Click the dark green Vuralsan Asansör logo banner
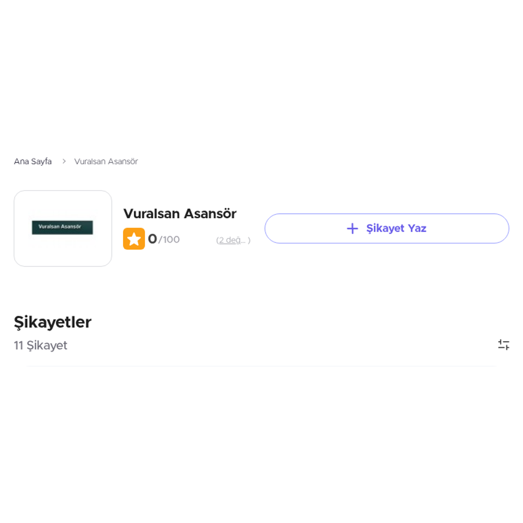Image resolution: width=523 pixels, height=523 pixels. 62,227
